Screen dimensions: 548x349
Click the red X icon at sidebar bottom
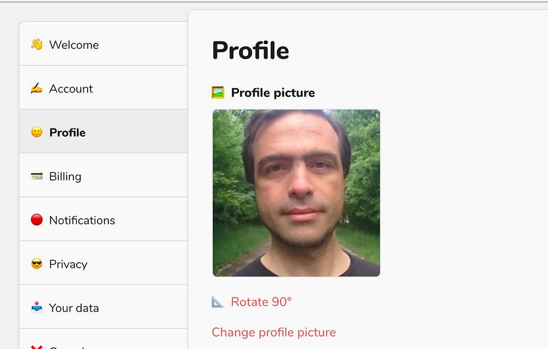pos(37,347)
